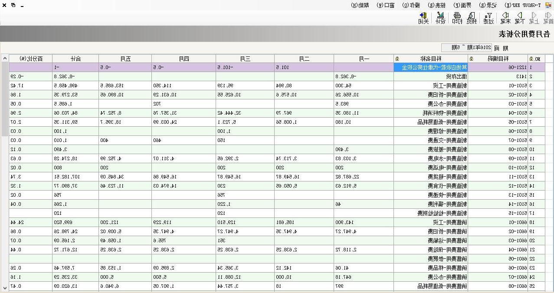554x293 pixels.
Task: Go to next record with 下笔
Action: (519, 18)
